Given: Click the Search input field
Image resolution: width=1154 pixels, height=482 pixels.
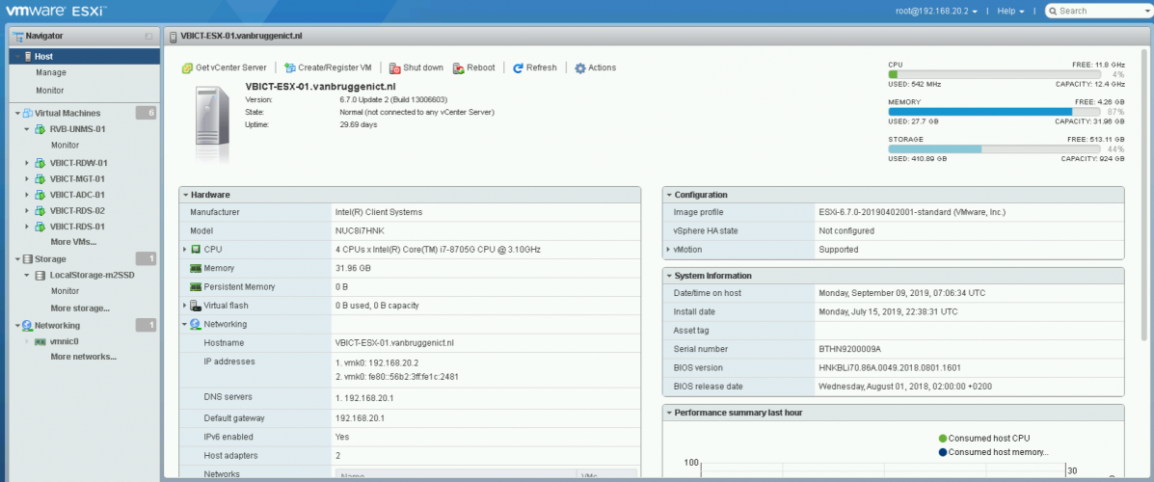Looking at the screenshot, I should [x=1099, y=11].
